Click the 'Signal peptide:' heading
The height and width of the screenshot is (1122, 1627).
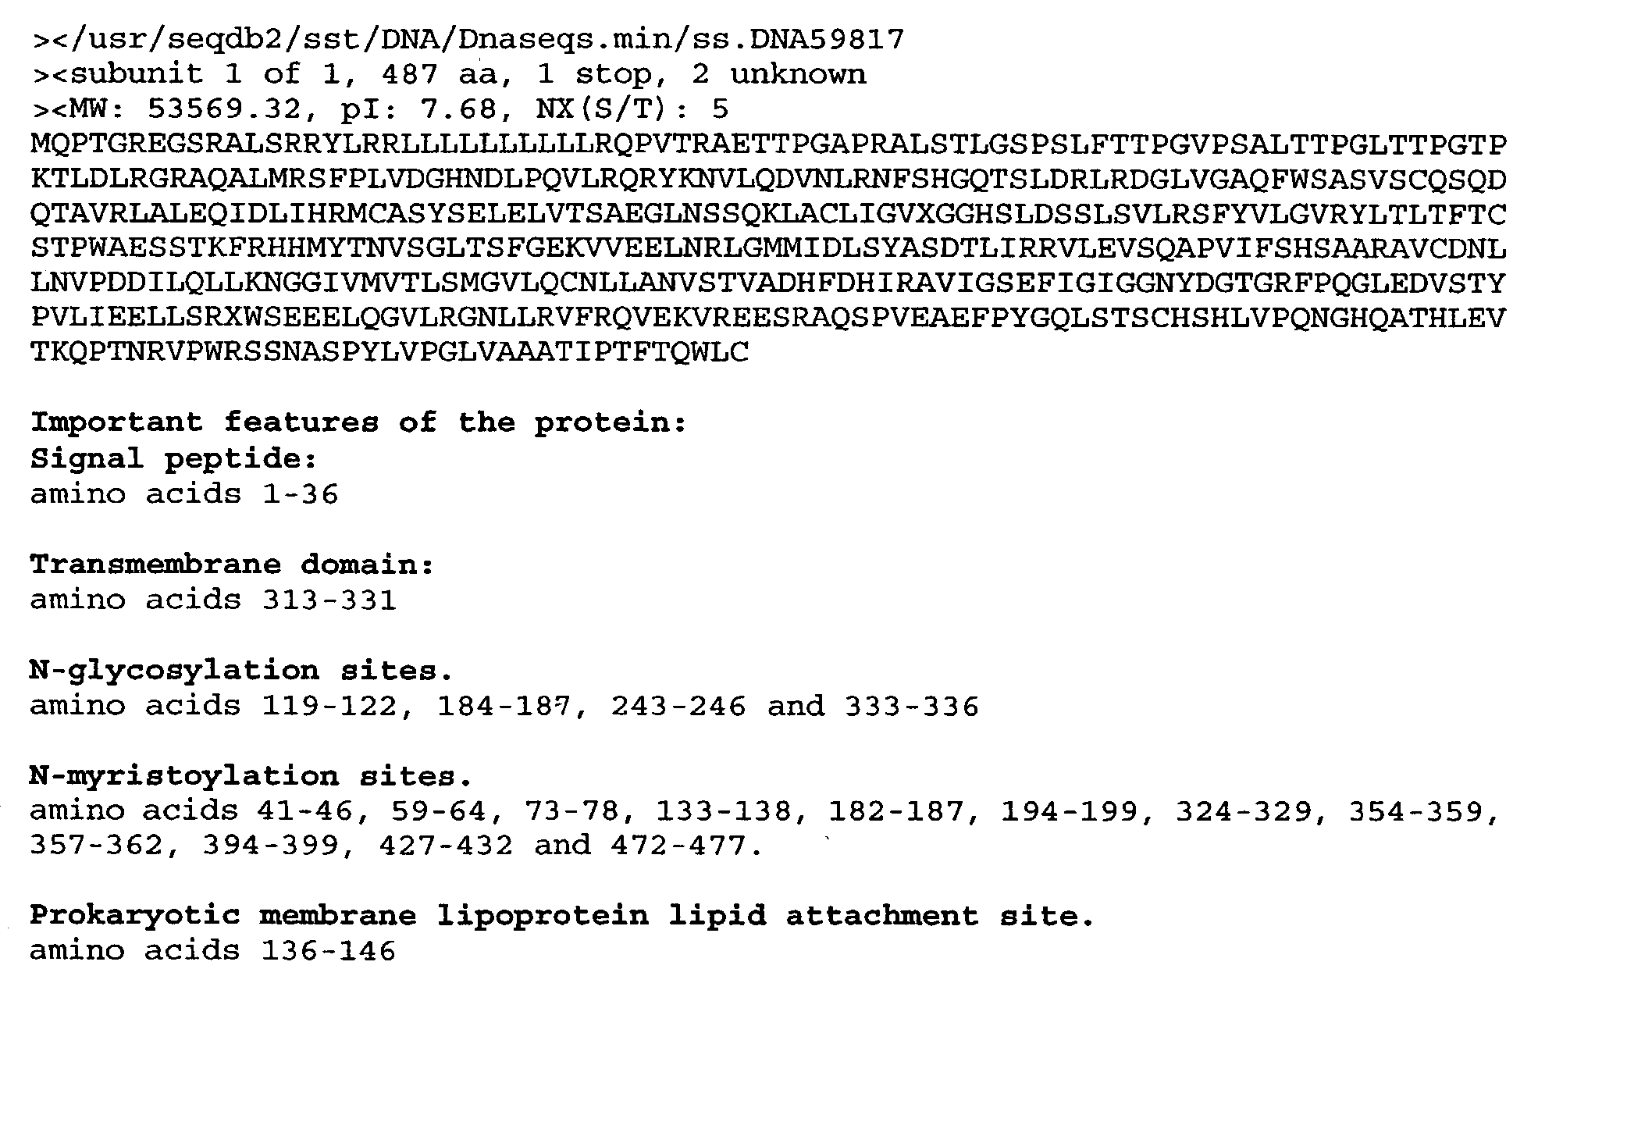[x=174, y=458]
